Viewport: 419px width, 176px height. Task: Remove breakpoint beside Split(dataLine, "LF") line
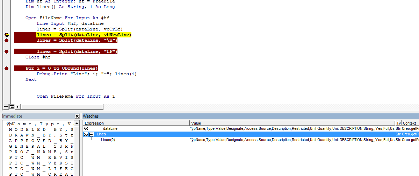pos(7,52)
